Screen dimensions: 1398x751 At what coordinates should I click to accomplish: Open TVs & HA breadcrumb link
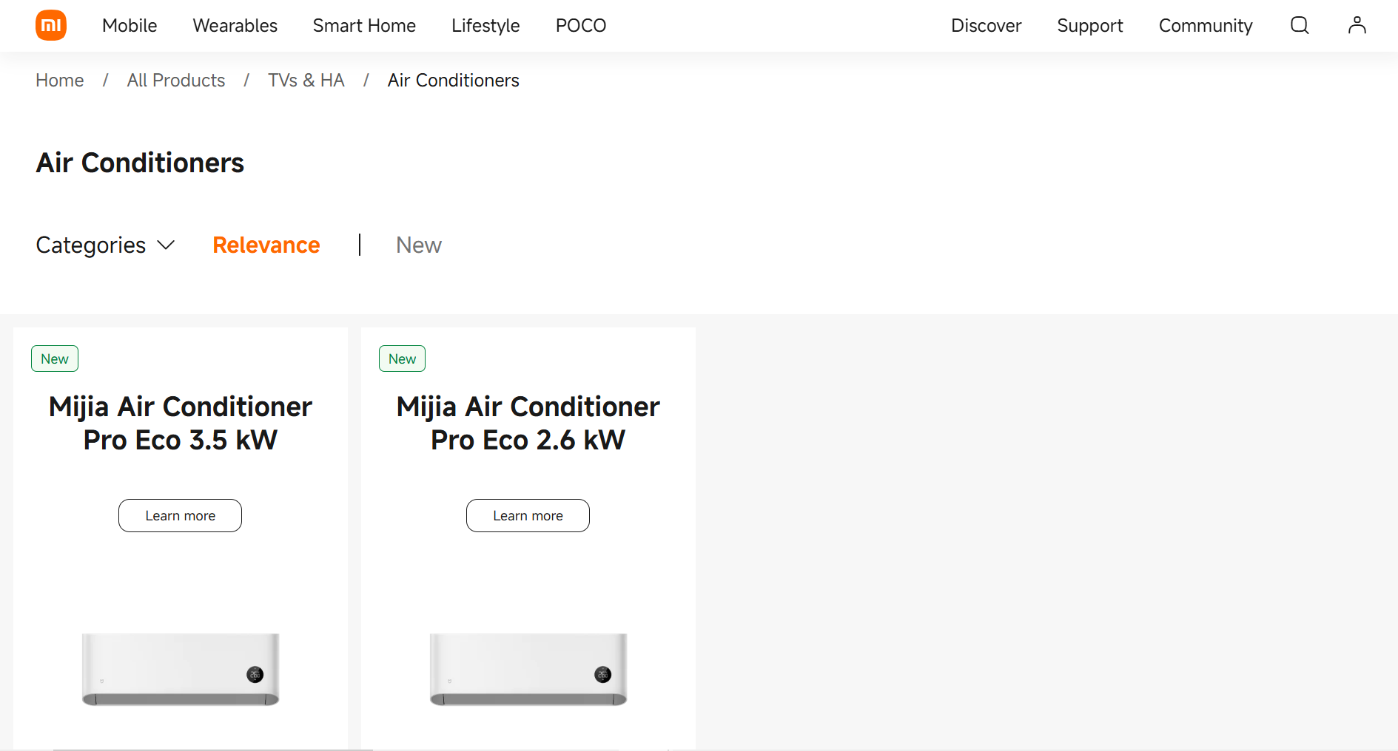[306, 81]
